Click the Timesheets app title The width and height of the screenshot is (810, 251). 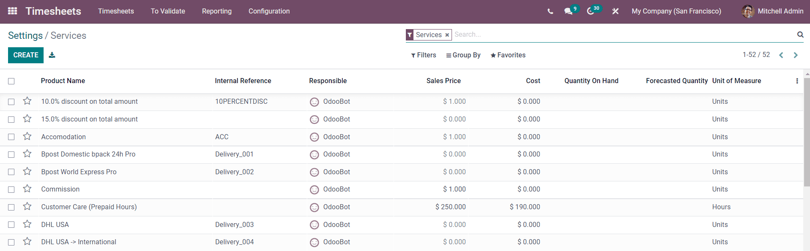pyautogui.click(x=53, y=11)
